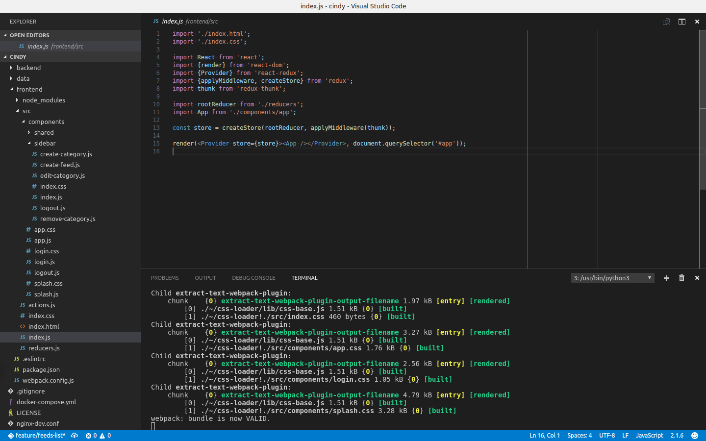Click the kill terminal trash icon

pyautogui.click(x=681, y=278)
